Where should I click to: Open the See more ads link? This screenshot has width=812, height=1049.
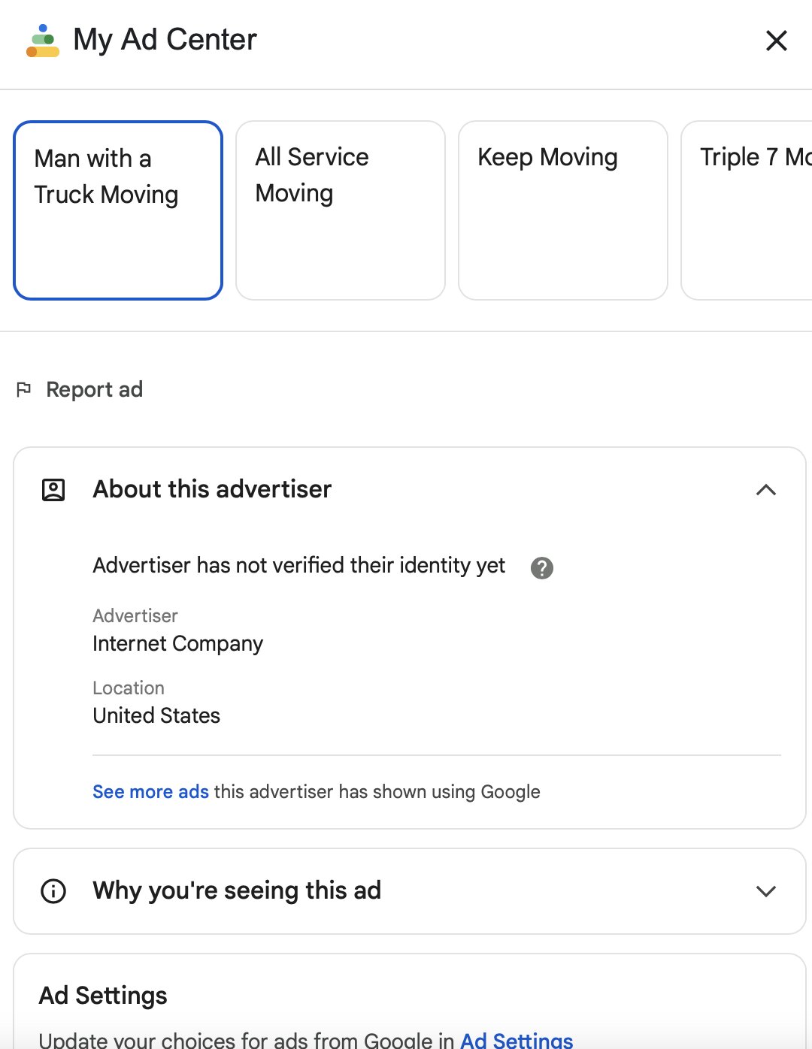150,792
